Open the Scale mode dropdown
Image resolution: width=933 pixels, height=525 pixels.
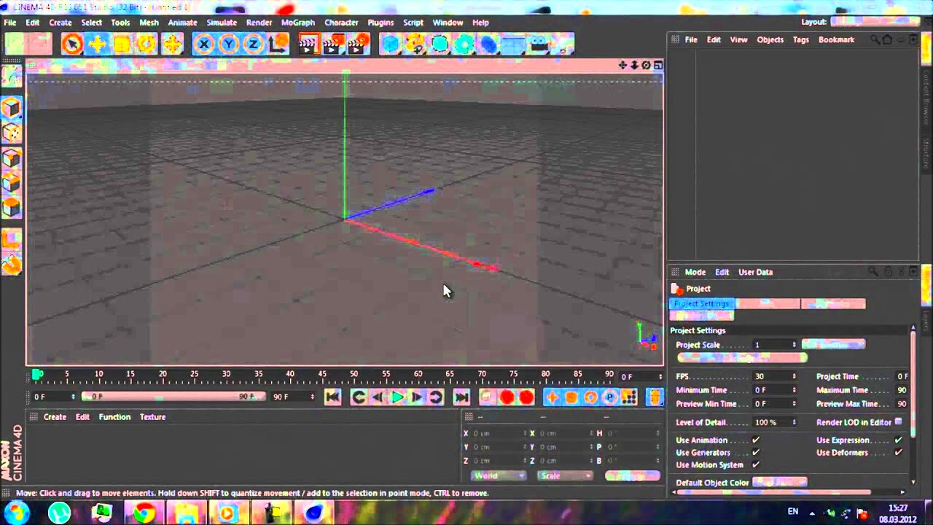565,475
